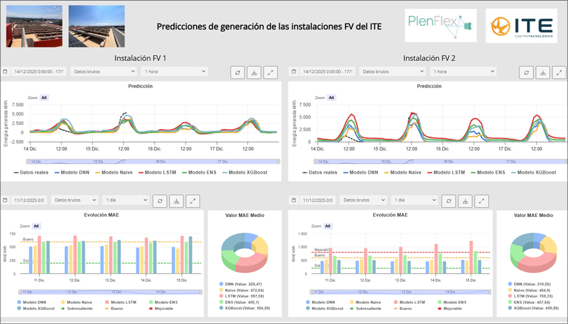
Task: Refresh the Instalación FV 1 prediction chart
Action: tap(238, 72)
